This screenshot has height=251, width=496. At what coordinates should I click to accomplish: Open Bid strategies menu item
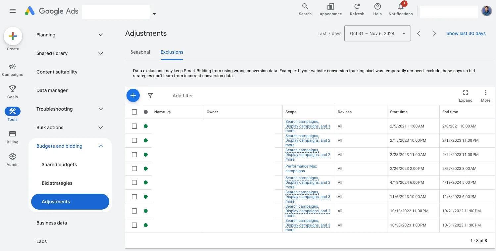point(57,183)
